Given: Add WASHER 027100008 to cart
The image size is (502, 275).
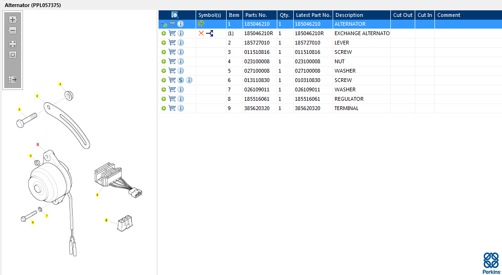Looking at the screenshot, I should point(172,71).
